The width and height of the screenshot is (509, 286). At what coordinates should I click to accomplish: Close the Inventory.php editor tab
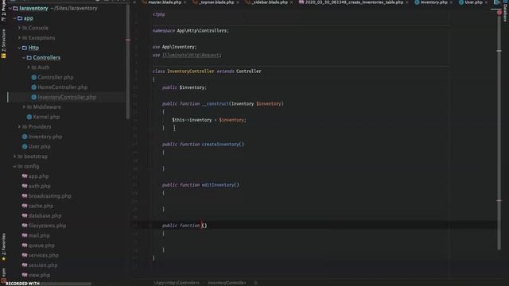tap(451, 2)
